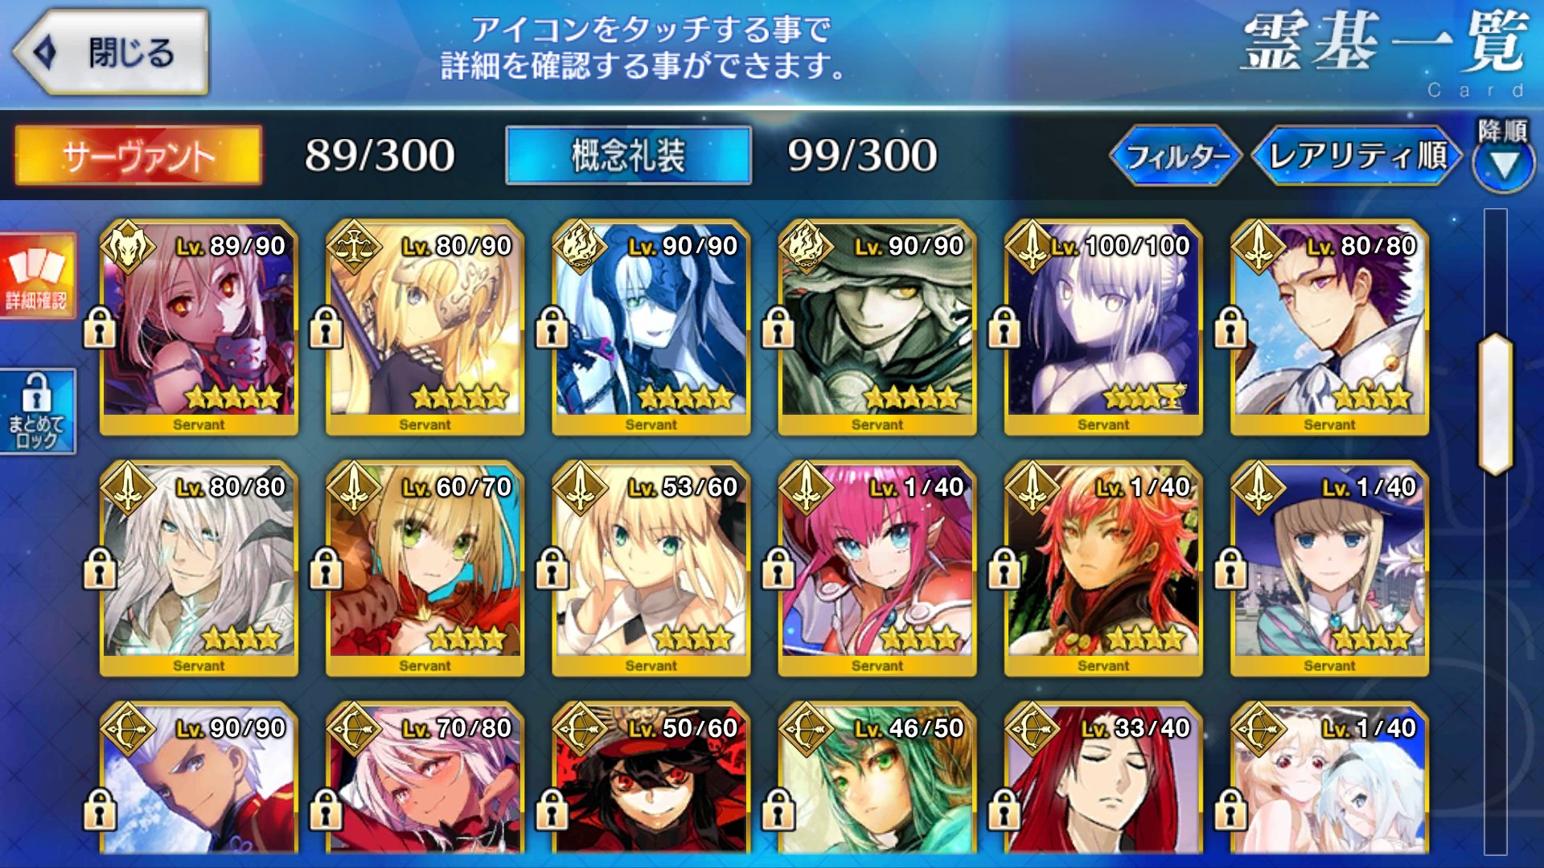Viewport: 1544px width, 868px height.
Task: Switch to the サーヴァント tab
Action: (x=138, y=155)
